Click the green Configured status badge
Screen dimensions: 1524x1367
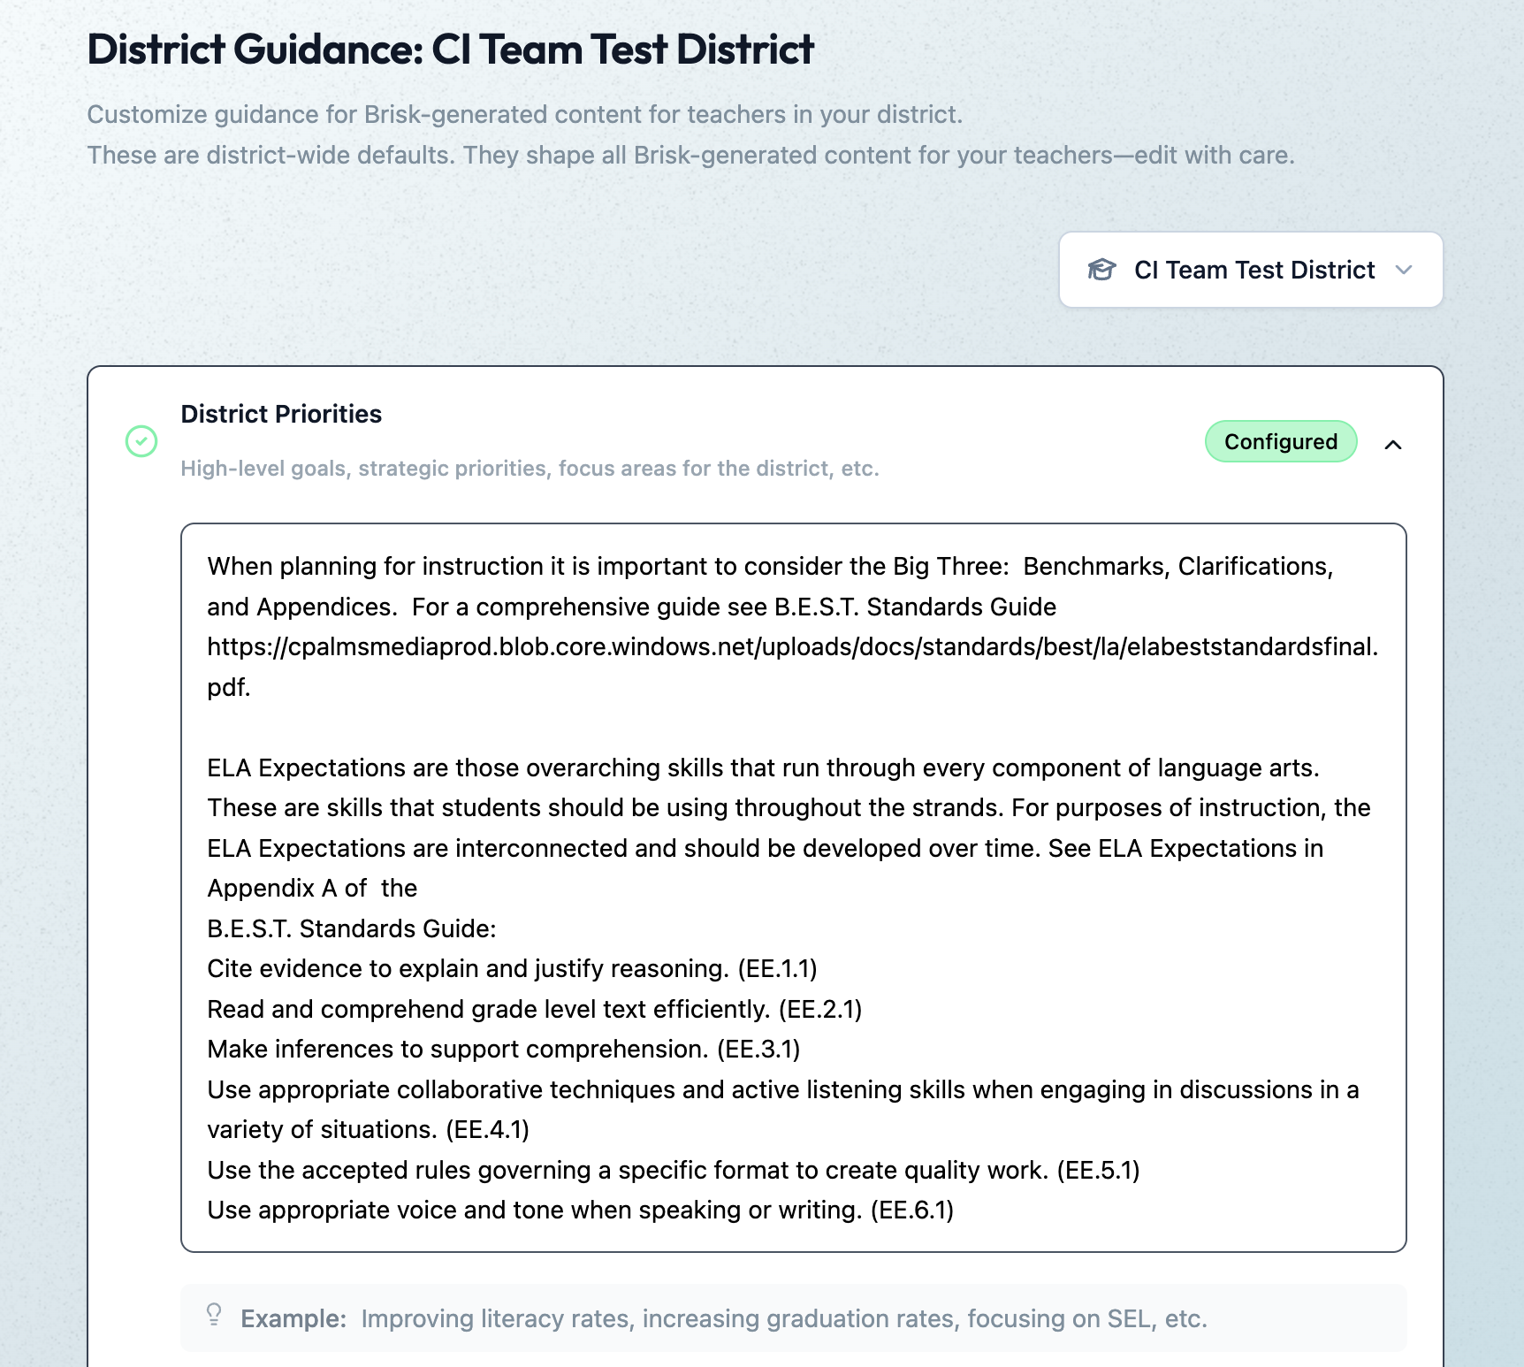(x=1281, y=441)
